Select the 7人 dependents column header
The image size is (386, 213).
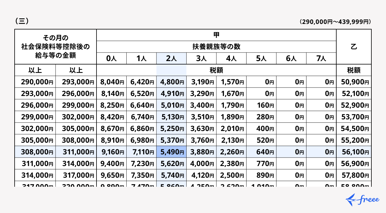click(321, 58)
